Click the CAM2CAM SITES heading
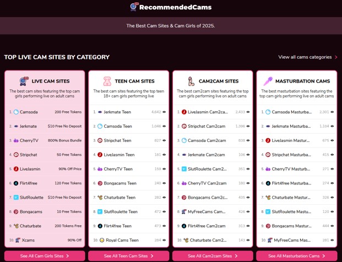The height and width of the screenshot is (262, 342). click(219, 81)
